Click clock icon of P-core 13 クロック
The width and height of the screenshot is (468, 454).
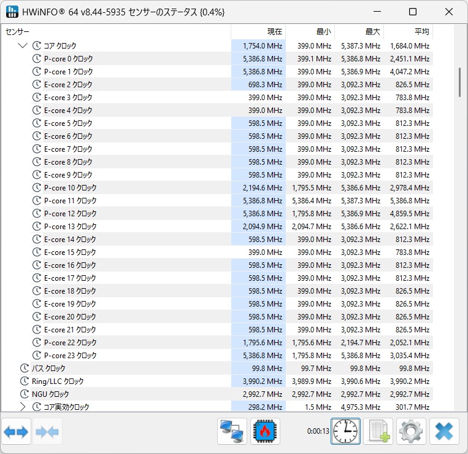click(36, 226)
